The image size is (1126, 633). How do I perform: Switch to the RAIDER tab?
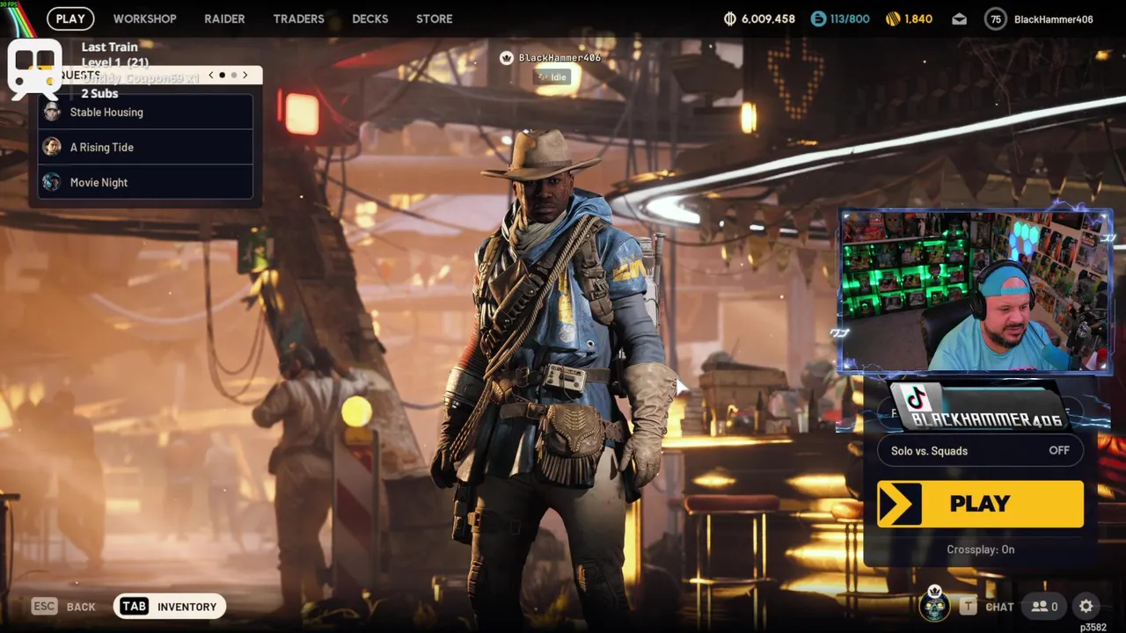(224, 18)
